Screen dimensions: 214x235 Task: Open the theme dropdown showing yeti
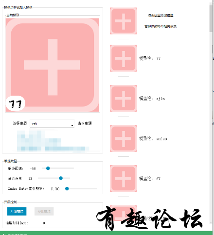tap(52, 123)
